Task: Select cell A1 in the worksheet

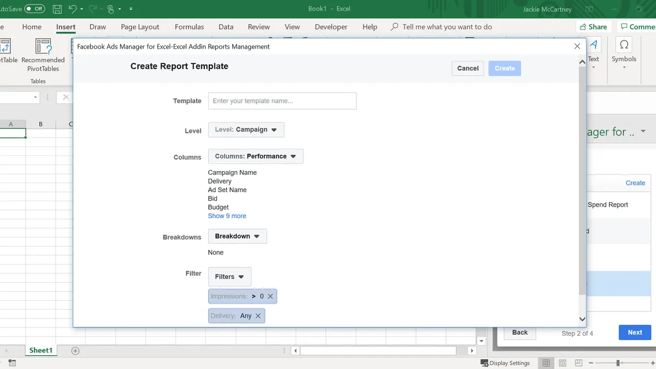Action: tap(13, 133)
